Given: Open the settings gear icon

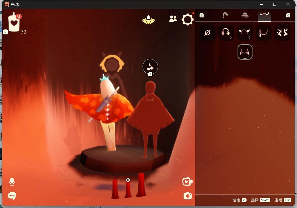Looking at the screenshot, I should pyautogui.click(x=188, y=19).
